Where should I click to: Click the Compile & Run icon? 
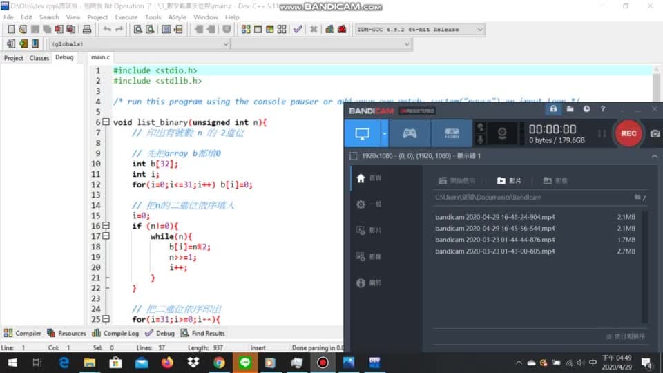[269, 29]
